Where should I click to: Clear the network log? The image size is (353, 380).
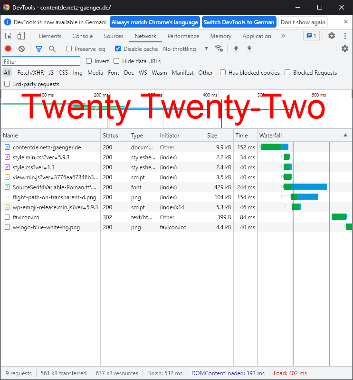pos(21,49)
